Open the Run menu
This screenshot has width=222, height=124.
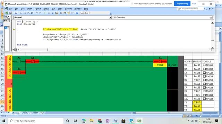53,9
